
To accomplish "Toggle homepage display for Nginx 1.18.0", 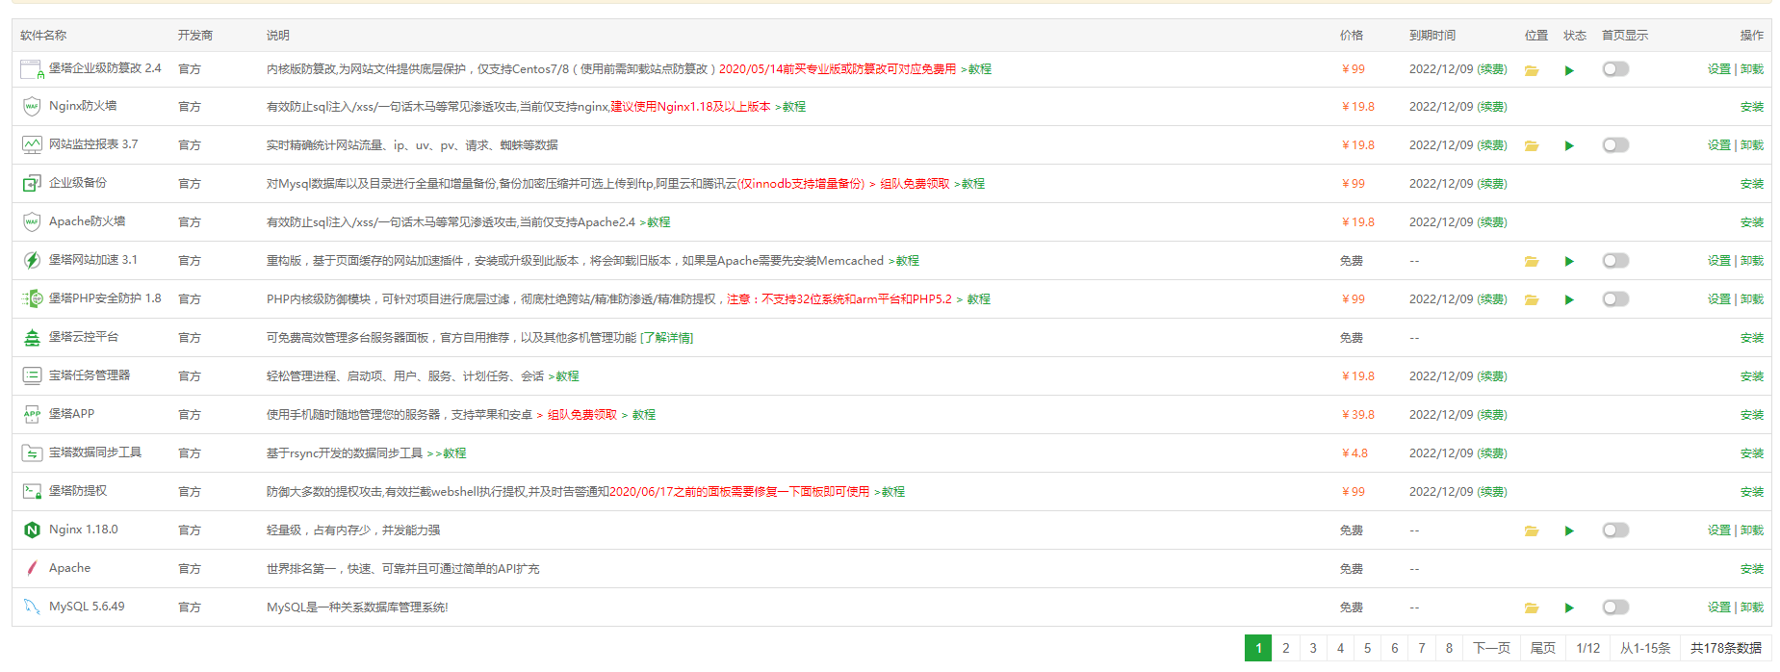I will pyautogui.click(x=1615, y=530).
